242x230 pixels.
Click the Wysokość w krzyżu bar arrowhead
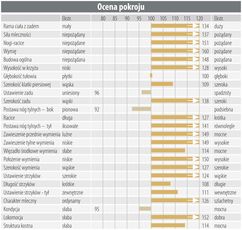pos(196,67)
